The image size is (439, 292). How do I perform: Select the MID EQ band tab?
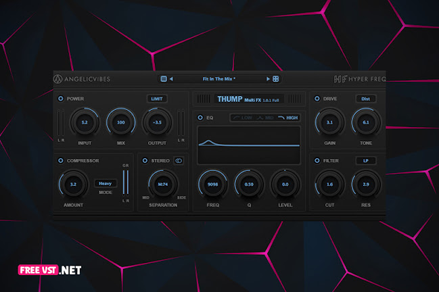(265, 118)
